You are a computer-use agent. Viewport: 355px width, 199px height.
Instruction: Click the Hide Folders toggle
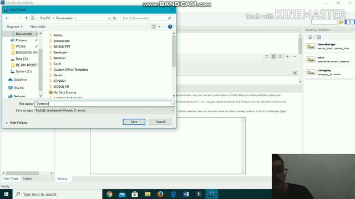pos(16,123)
